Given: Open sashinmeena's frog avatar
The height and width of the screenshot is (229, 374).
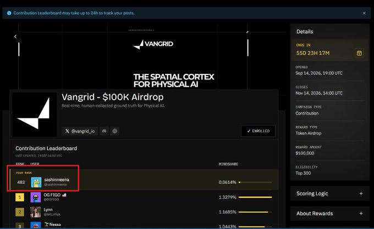Looking at the screenshot, I should [36, 182].
